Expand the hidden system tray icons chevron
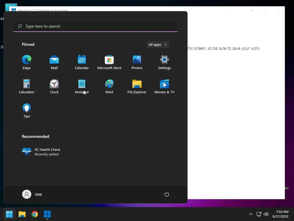The height and width of the screenshot is (221, 294). 251,214
